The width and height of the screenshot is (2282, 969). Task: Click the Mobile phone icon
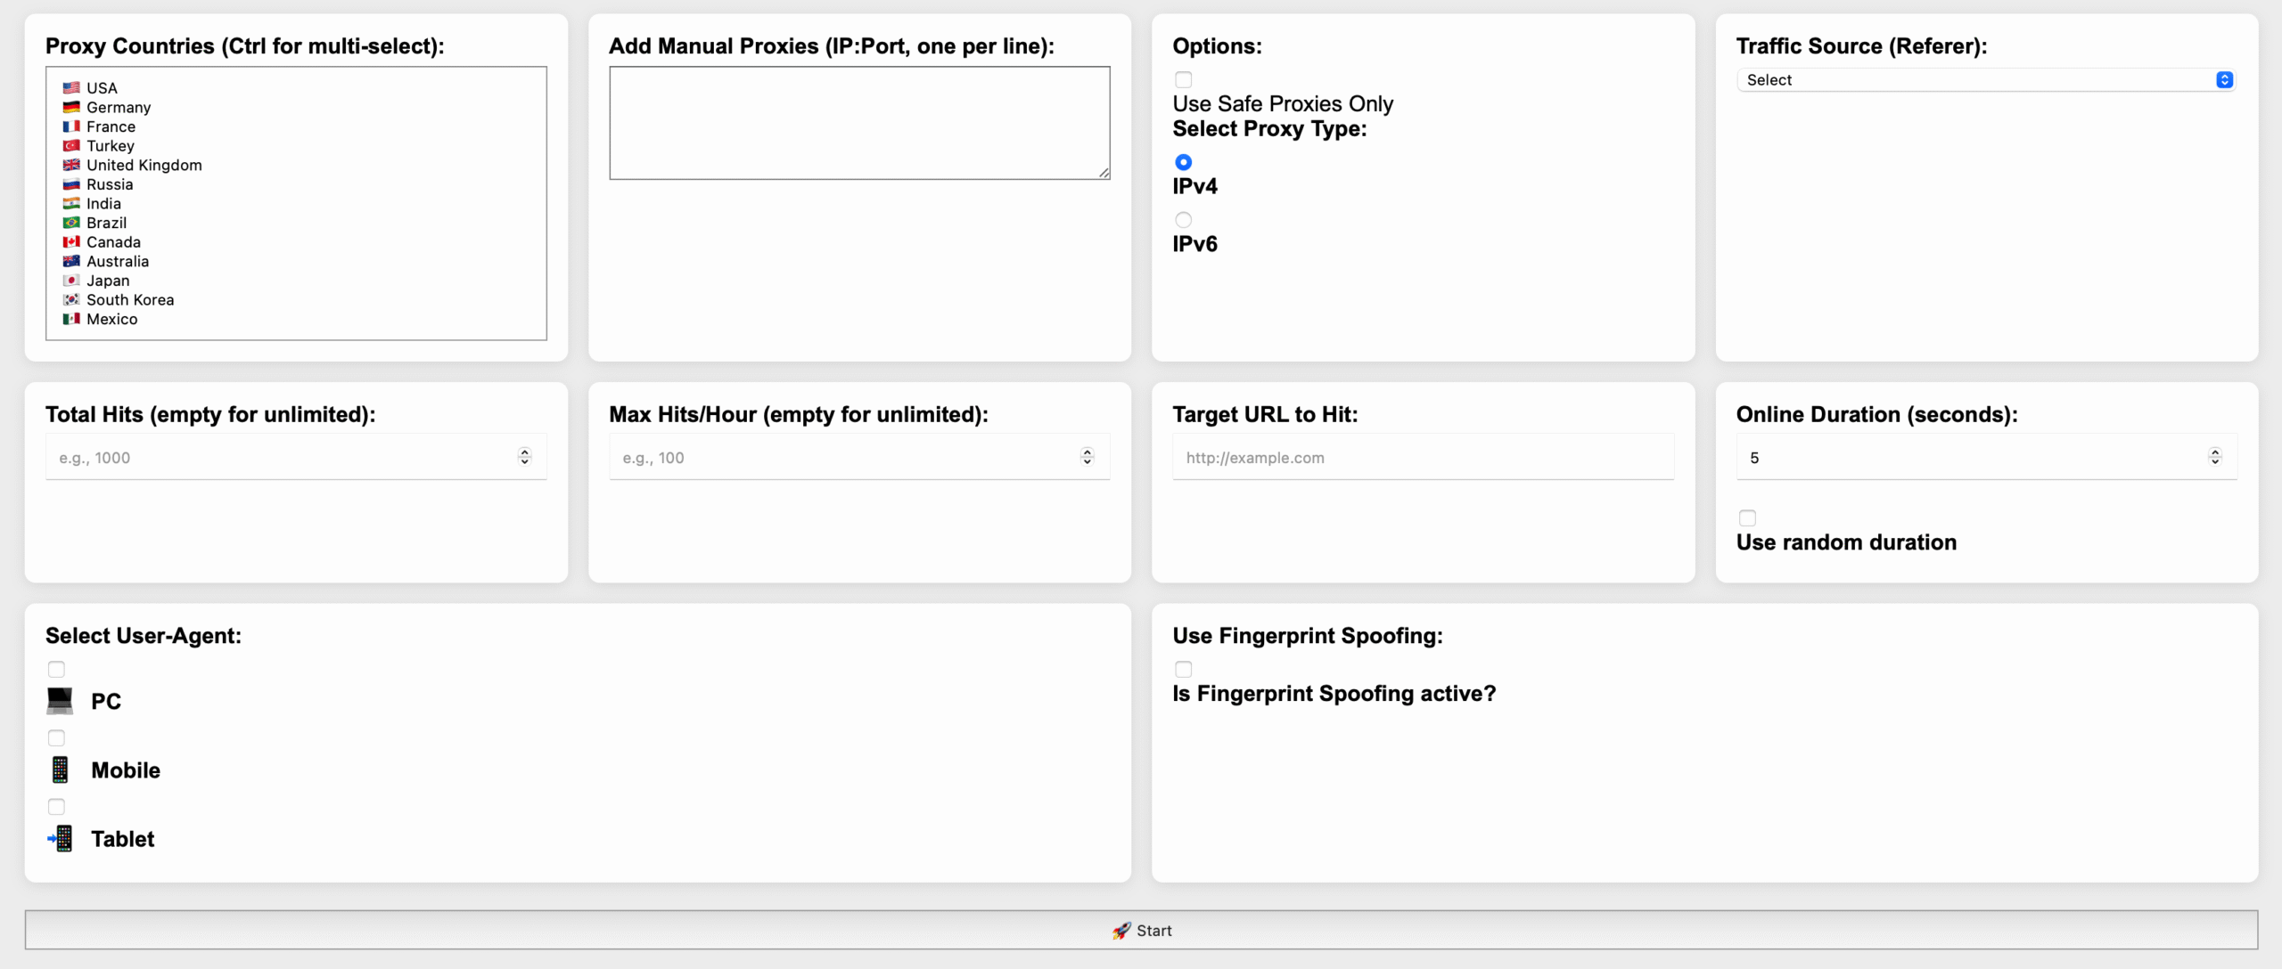60,770
